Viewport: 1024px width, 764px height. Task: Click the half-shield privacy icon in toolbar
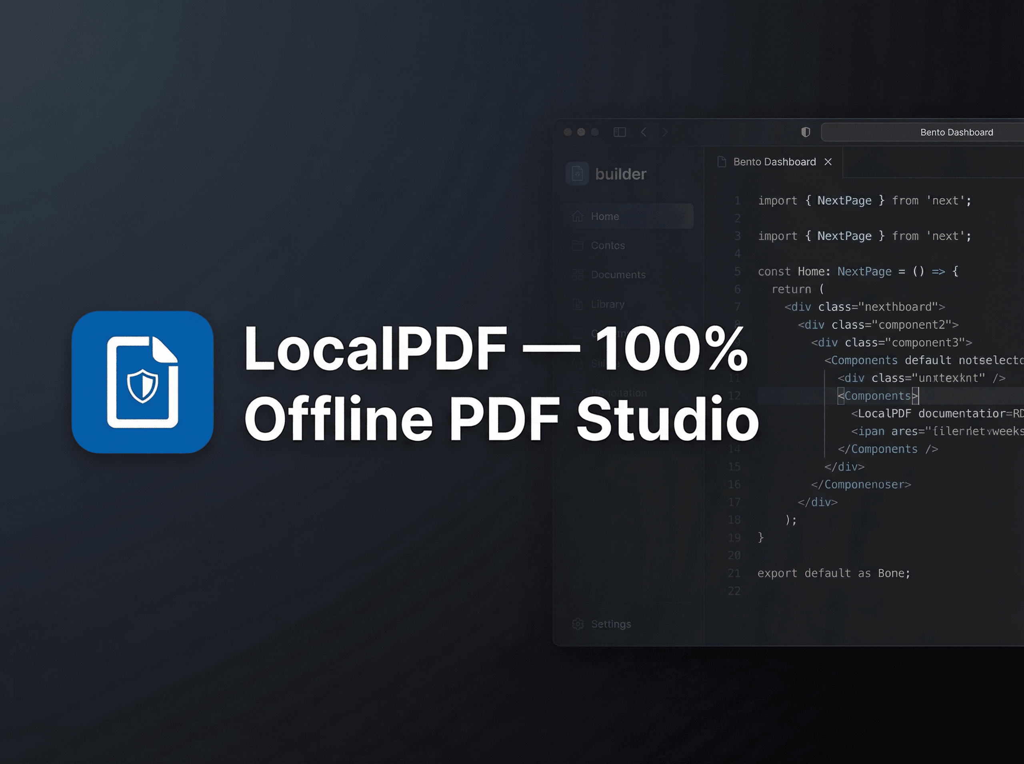coord(806,132)
